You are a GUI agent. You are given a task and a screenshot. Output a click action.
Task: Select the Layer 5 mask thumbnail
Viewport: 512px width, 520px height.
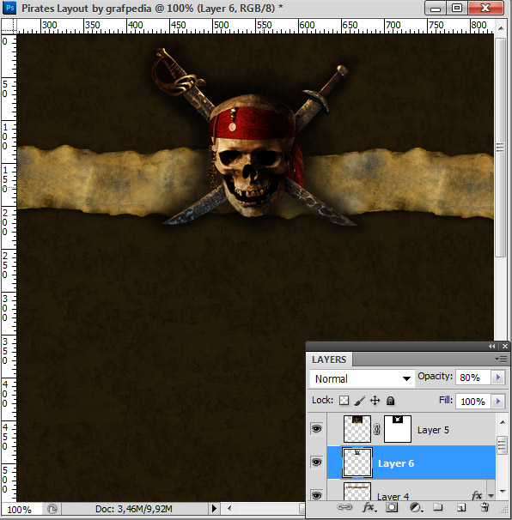398,429
